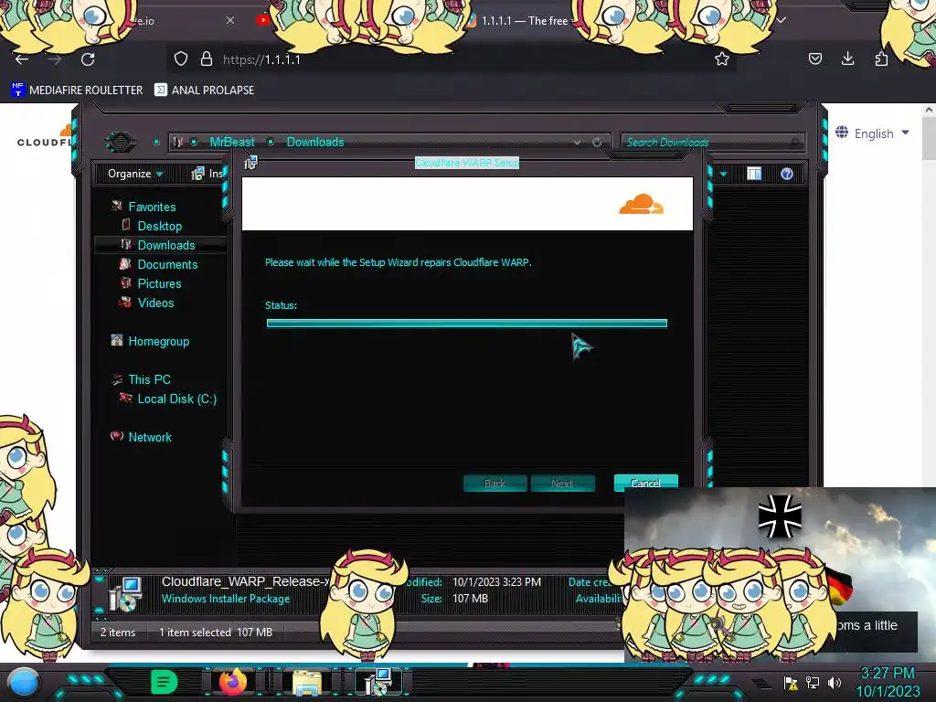Open Firefox extensions menu
936x702 pixels.
click(x=881, y=58)
